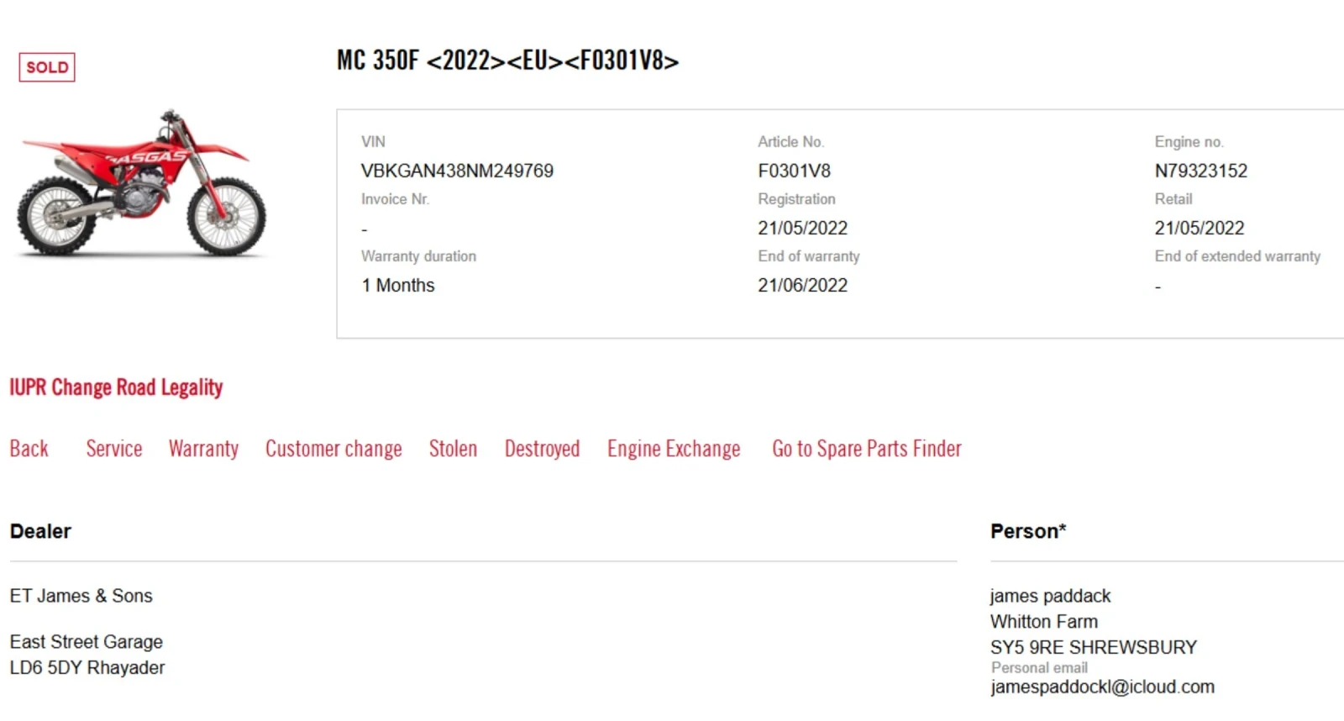Open IUPR Change Road Legality link

(116, 387)
